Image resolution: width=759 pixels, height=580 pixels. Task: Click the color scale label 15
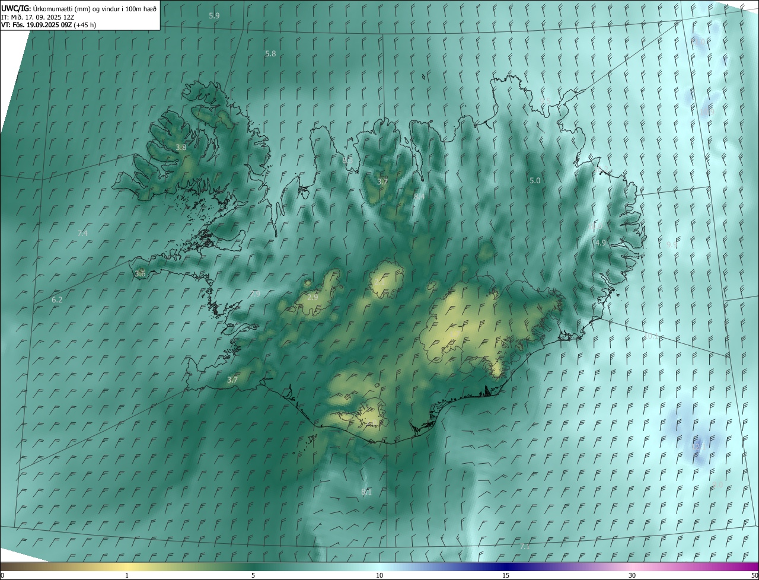[506, 575]
